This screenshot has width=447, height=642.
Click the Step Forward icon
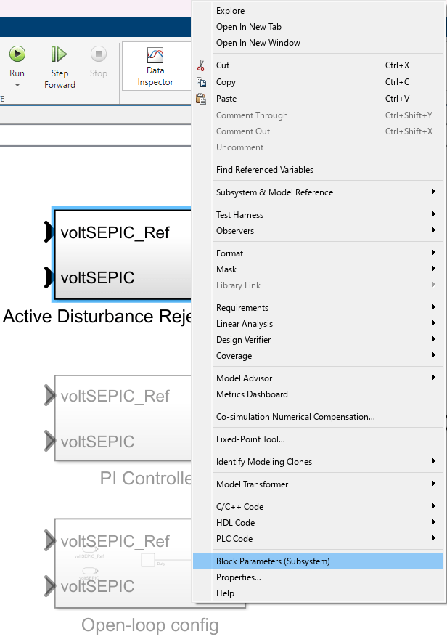[x=59, y=54]
